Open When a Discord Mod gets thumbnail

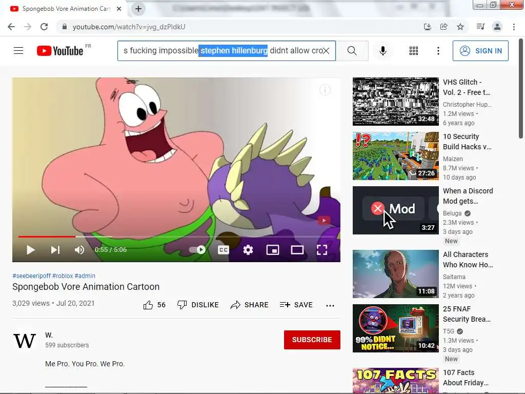[x=395, y=210]
